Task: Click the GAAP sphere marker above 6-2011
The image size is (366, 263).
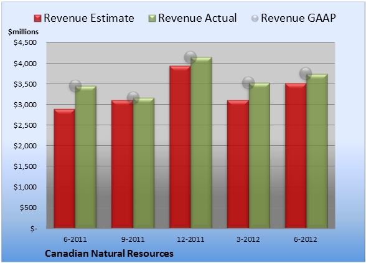Action: click(x=75, y=86)
